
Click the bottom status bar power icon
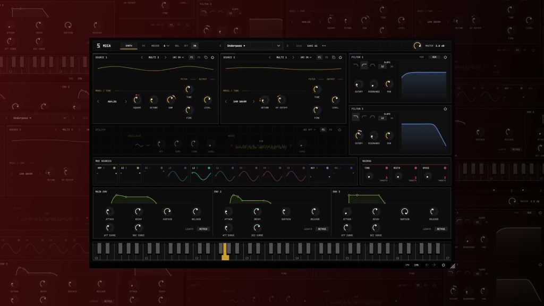(x=444, y=265)
